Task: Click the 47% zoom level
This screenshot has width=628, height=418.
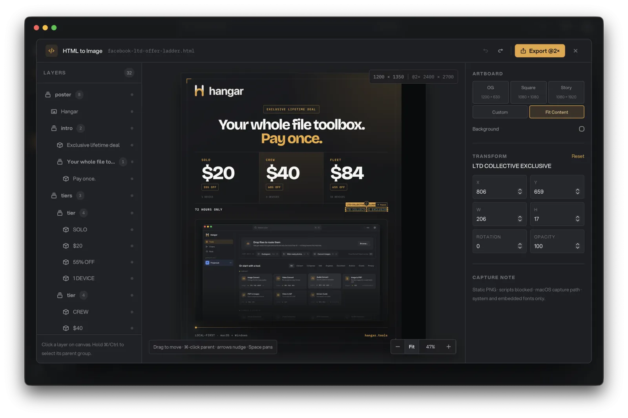Action: pos(430,347)
